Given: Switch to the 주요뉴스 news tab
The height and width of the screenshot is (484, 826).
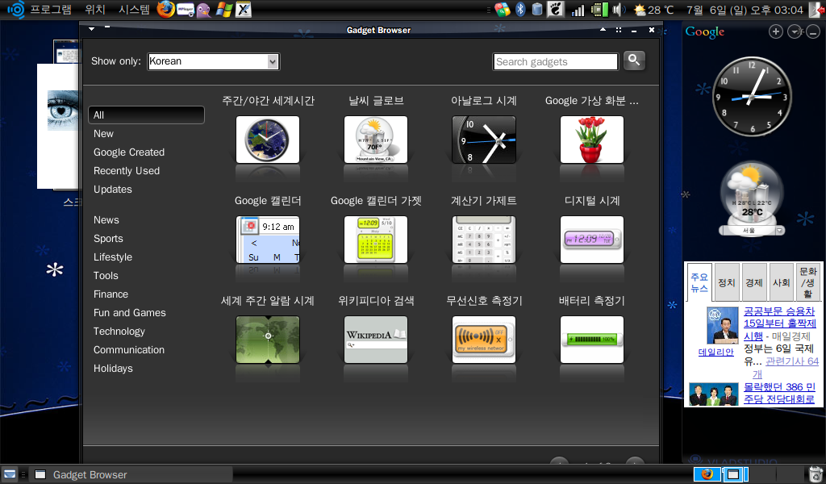Looking at the screenshot, I should click(x=699, y=282).
